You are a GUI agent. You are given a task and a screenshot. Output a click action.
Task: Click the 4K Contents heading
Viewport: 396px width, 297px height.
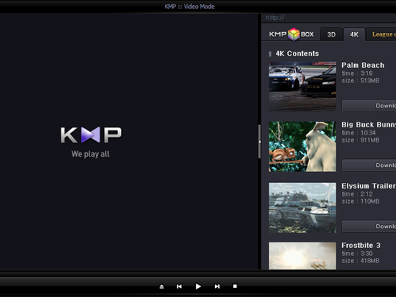[297, 53]
